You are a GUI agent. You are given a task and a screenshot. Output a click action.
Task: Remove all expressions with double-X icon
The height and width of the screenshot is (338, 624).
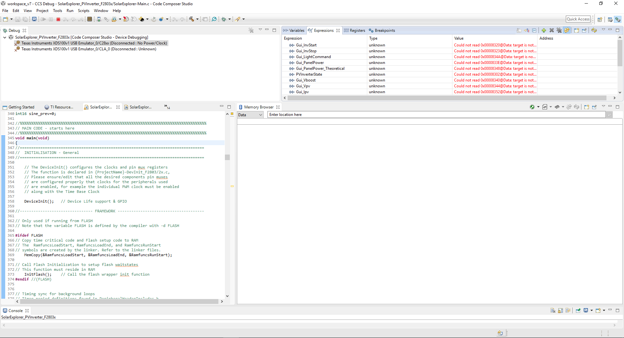click(x=559, y=31)
